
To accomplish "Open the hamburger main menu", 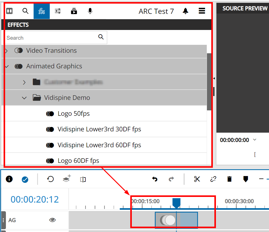I will [202, 11].
